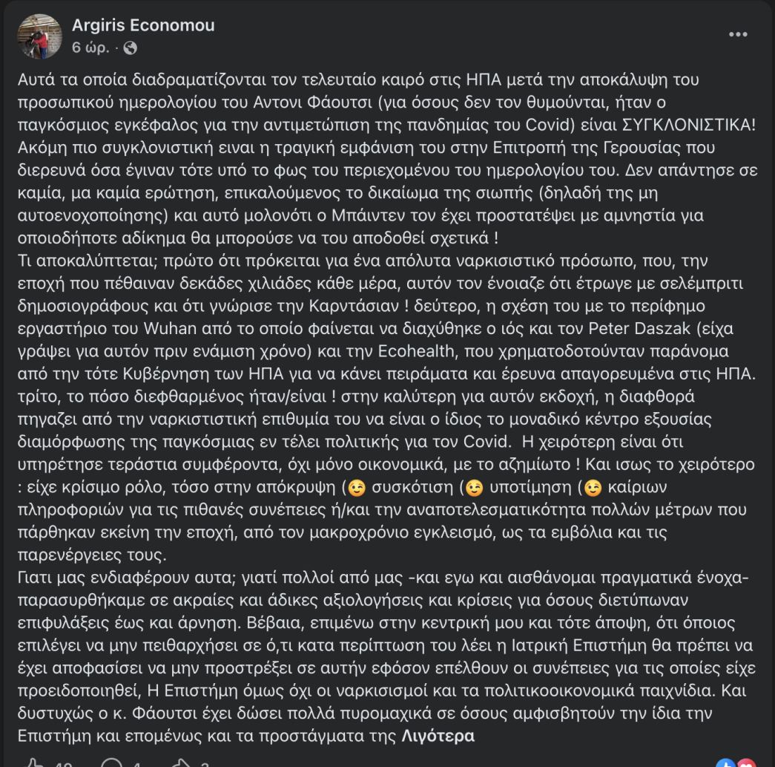The image size is (775, 767).
Task: Open the comment count beside the bubble
Action: [x=136, y=764]
